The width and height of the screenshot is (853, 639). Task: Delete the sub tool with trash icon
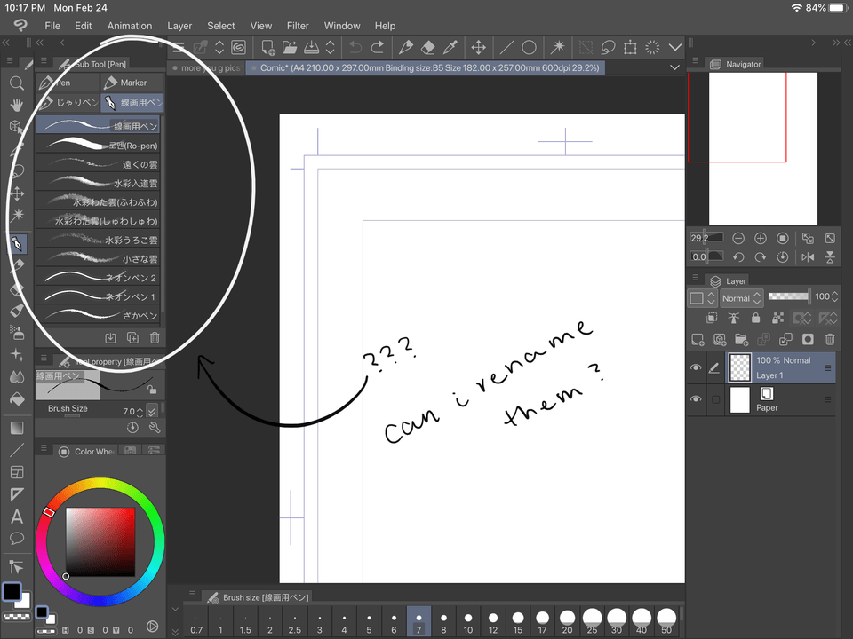click(x=155, y=337)
